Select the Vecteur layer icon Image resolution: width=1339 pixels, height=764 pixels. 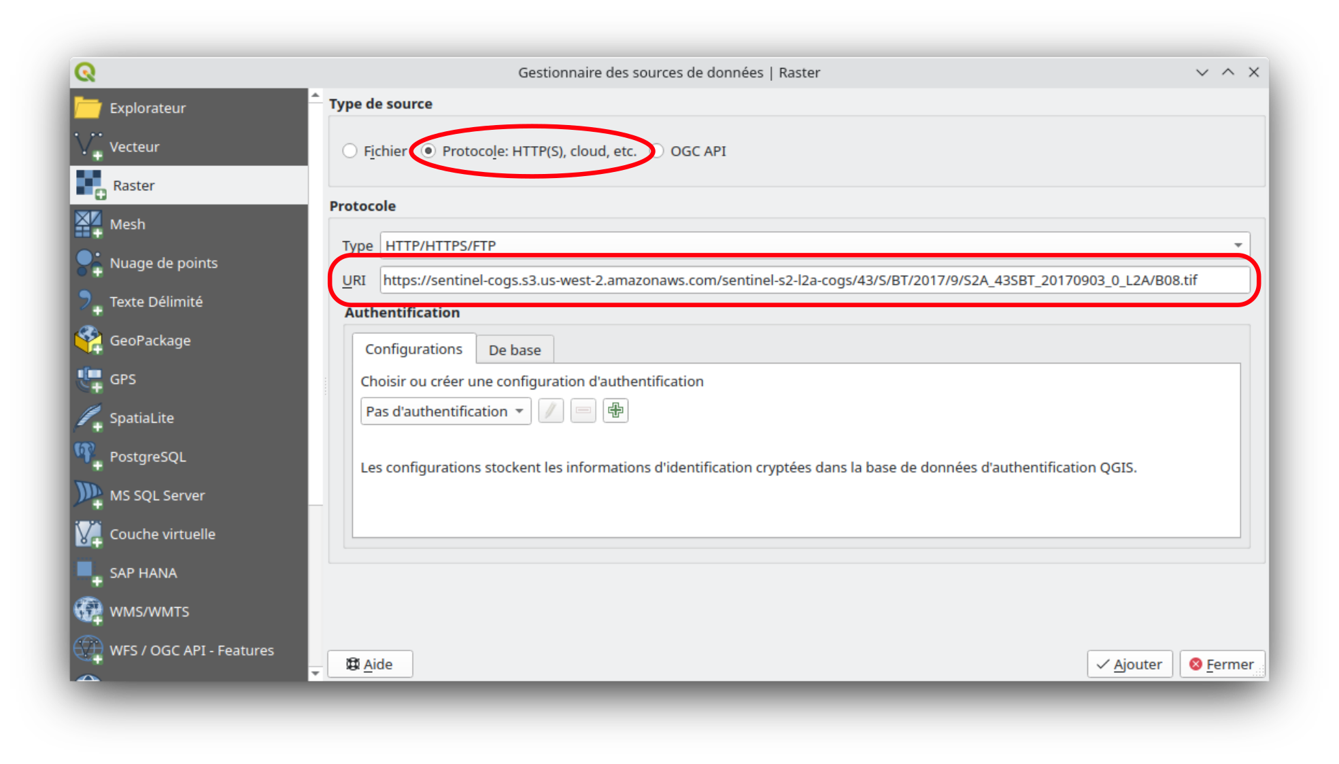[x=88, y=146]
